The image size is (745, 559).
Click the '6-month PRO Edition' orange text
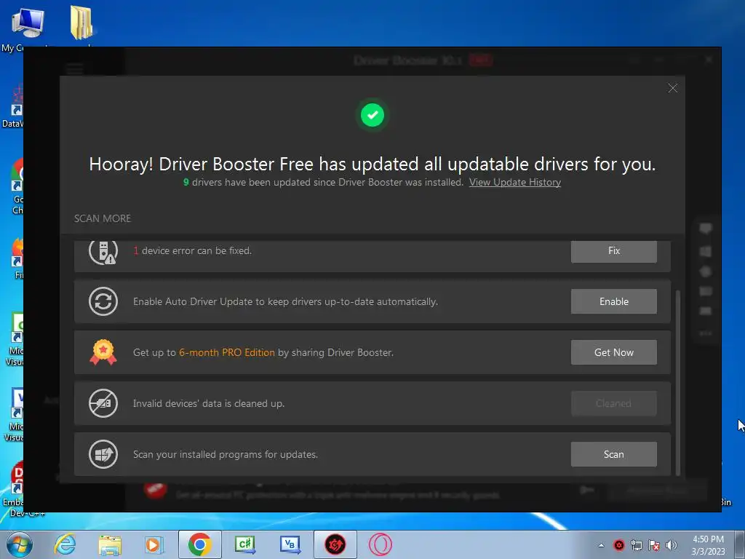227,352
